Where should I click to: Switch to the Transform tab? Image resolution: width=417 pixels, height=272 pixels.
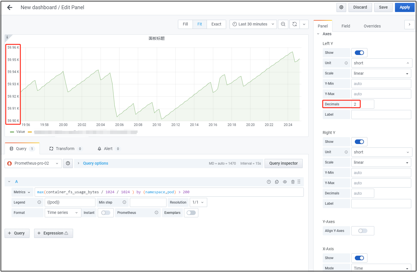pyautogui.click(x=65, y=149)
